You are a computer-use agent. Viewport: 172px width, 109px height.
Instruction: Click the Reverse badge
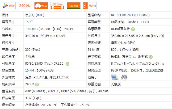[x=74, y=6]
